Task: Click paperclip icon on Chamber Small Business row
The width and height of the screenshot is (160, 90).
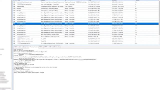Action: 16,2
